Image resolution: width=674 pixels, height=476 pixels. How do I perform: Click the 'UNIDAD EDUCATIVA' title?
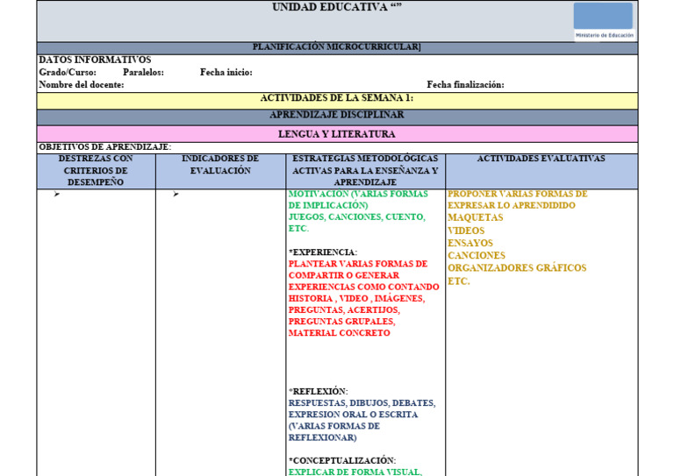[x=337, y=7]
